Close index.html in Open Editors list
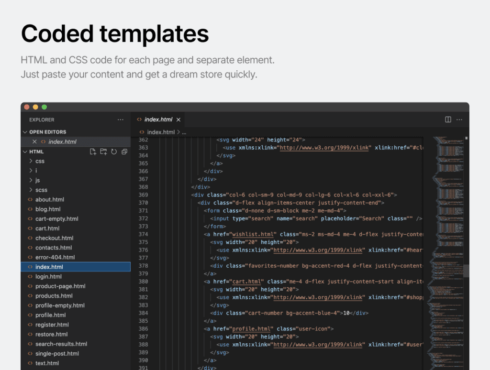Viewport: 490px width, 370px height. click(x=34, y=141)
